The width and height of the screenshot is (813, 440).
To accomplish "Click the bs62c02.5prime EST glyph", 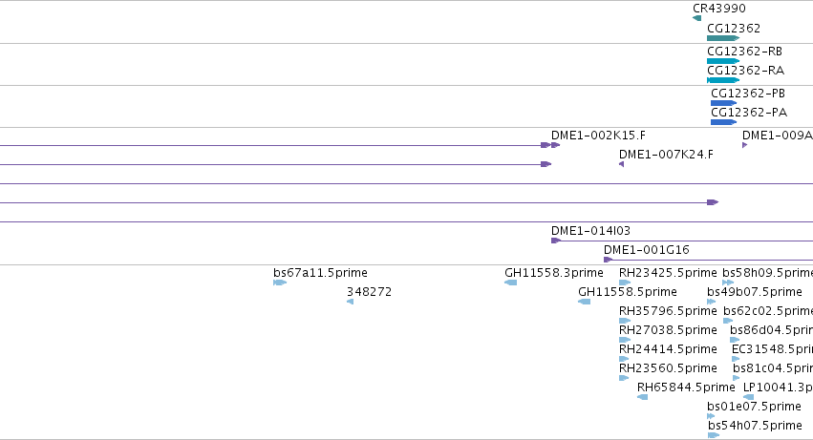I will 728,321.
